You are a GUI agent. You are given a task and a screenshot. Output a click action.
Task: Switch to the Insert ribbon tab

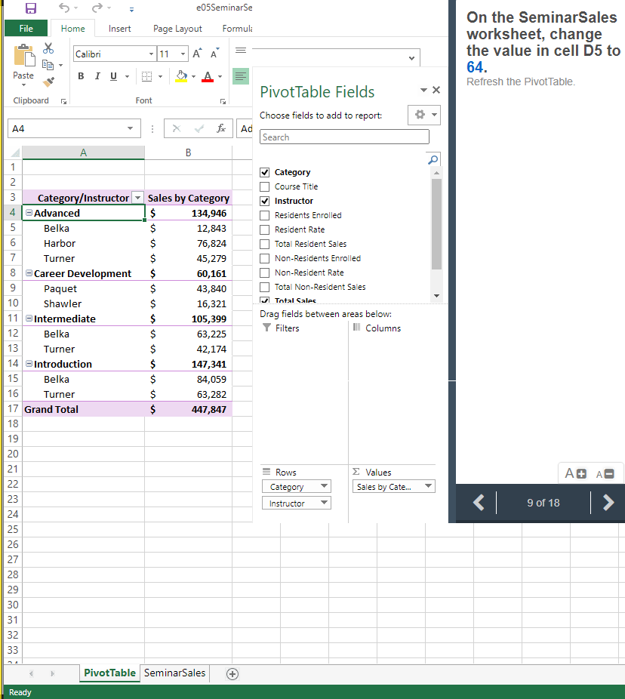(x=119, y=28)
